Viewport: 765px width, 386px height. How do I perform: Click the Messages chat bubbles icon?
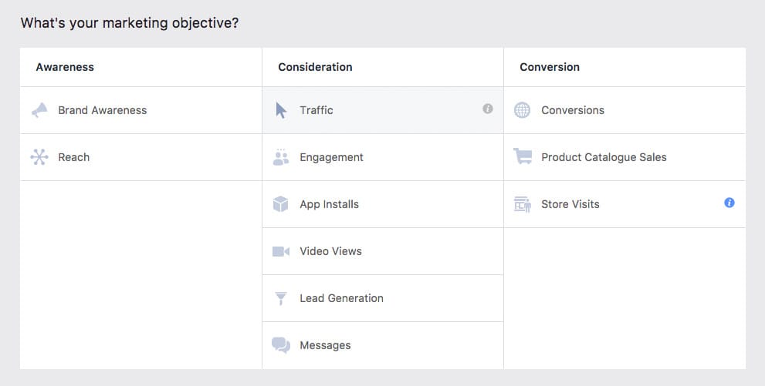pos(281,345)
